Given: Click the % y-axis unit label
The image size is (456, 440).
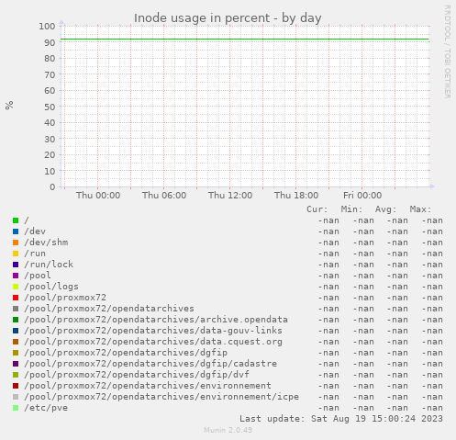Looking at the screenshot, I should (9, 106).
